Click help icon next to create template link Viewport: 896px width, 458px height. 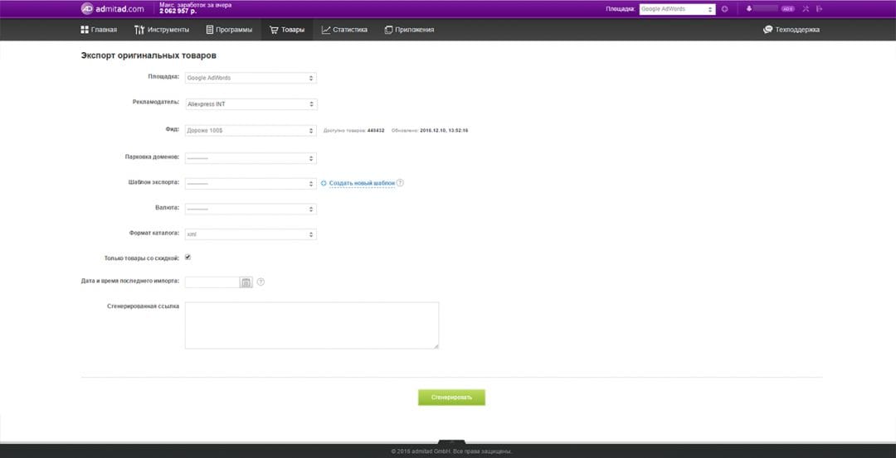point(400,183)
